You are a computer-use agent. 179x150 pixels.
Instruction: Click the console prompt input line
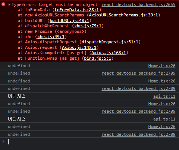click(x=92, y=142)
